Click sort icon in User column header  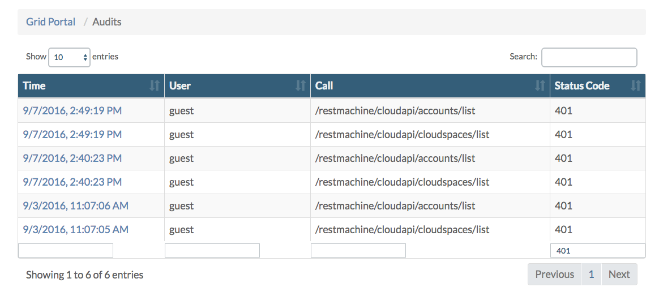[x=301, y=86]
